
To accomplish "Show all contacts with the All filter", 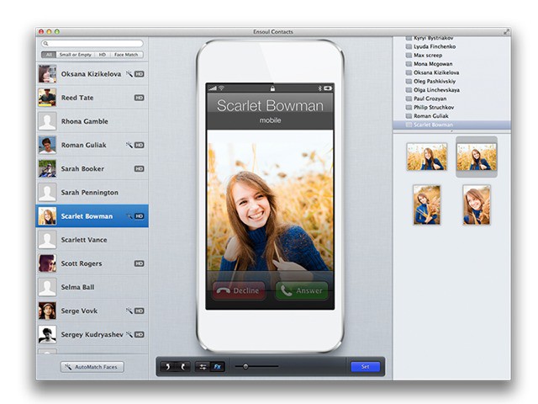I will 49,55.
